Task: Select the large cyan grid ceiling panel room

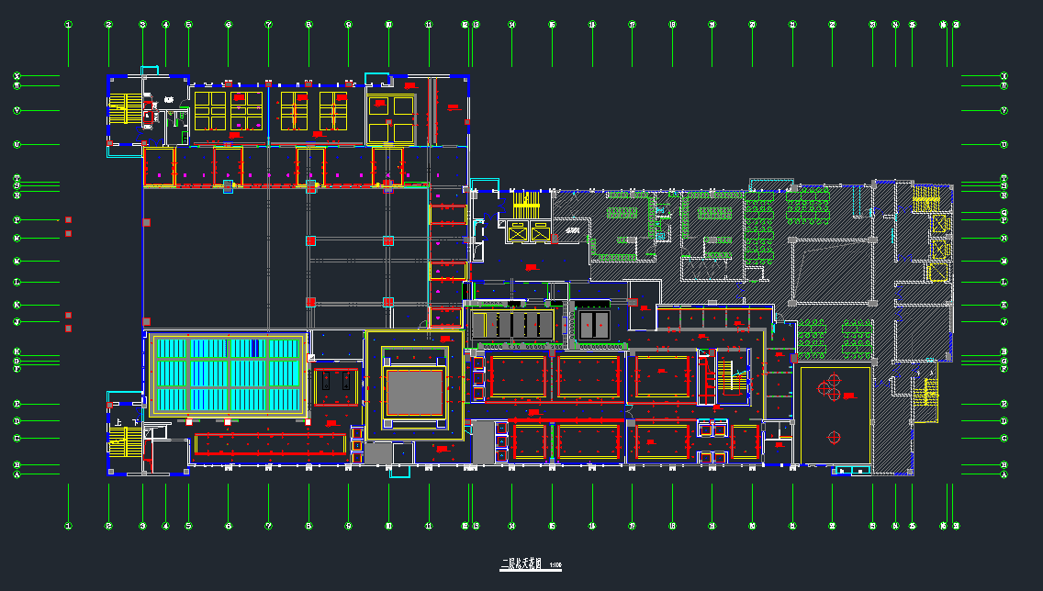Action: [x=228, y=375]
